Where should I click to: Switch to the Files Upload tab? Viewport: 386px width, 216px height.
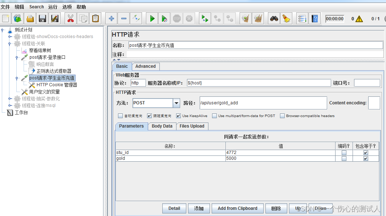[192, 126]
